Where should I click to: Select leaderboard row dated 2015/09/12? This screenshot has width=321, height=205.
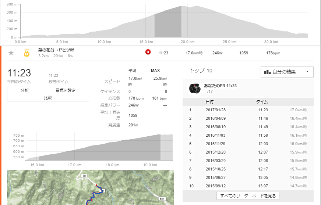pos(248,186)
